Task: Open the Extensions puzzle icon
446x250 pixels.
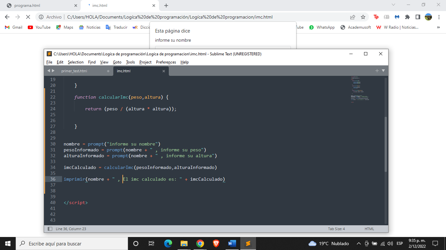Action: pos(407,17)
